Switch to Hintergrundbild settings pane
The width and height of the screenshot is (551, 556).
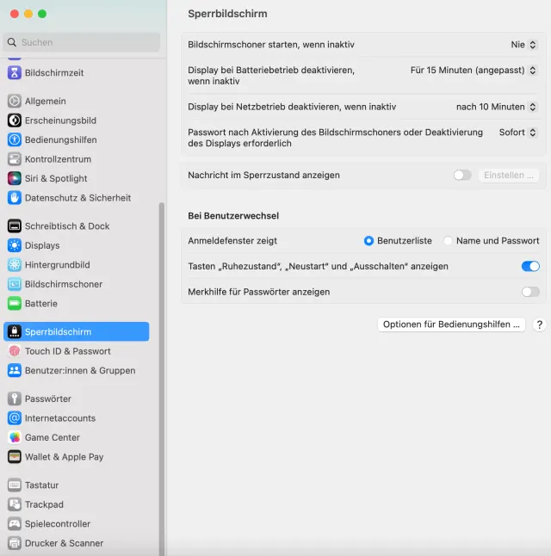click(57, 265)
